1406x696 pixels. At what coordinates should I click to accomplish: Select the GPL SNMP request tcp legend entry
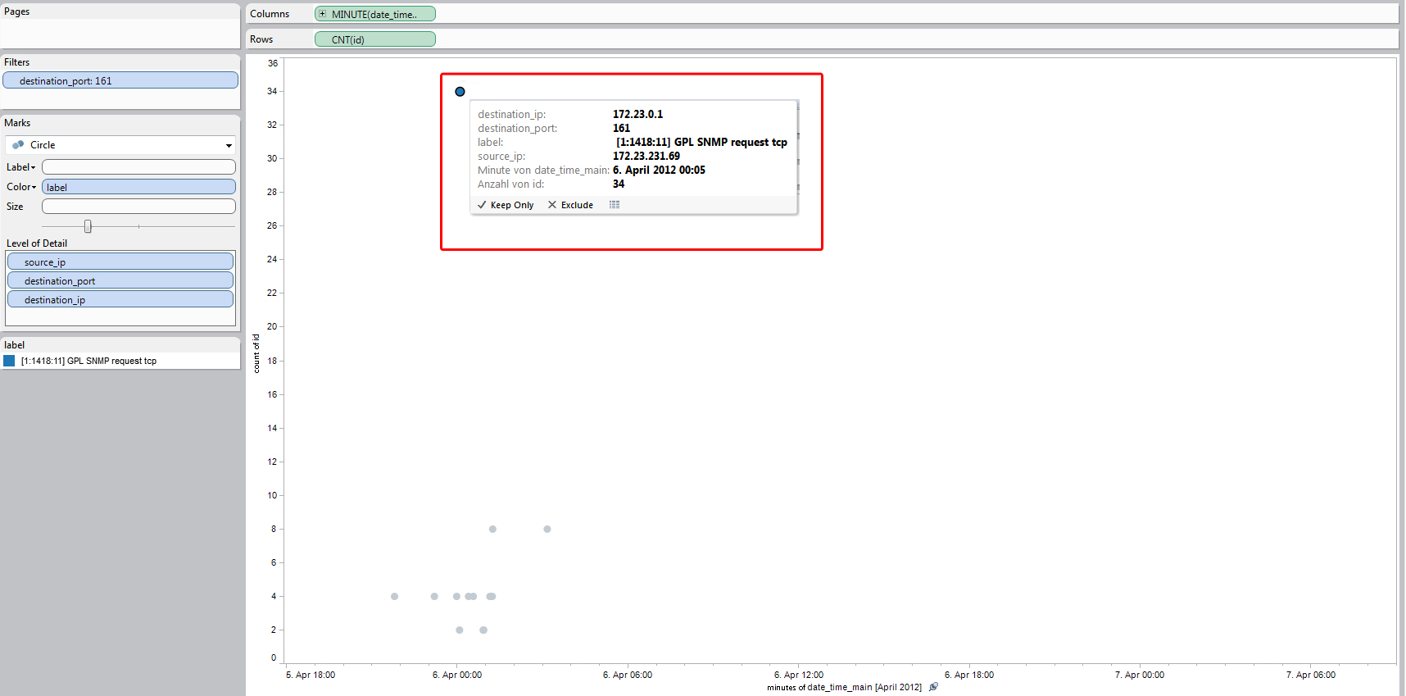coord(88,361)
